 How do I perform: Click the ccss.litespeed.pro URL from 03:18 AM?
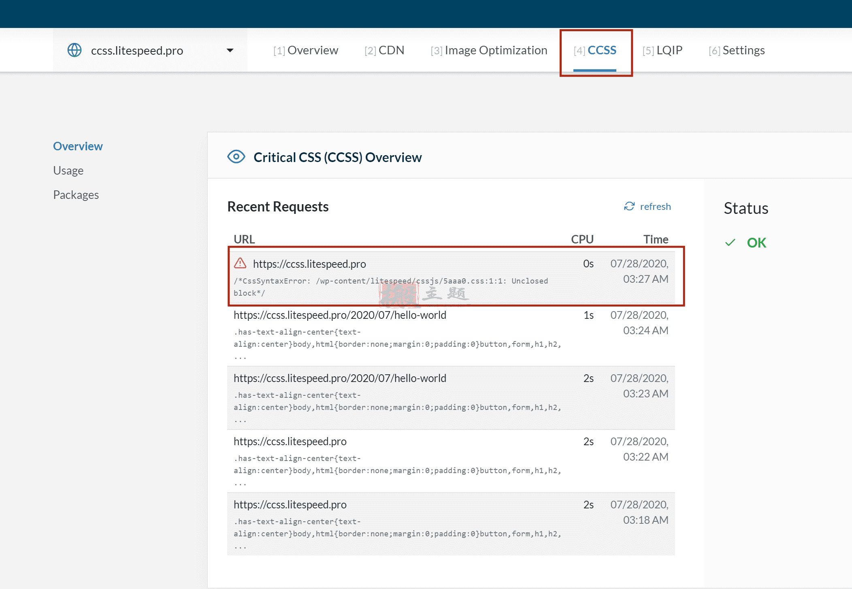click(290, 505)
